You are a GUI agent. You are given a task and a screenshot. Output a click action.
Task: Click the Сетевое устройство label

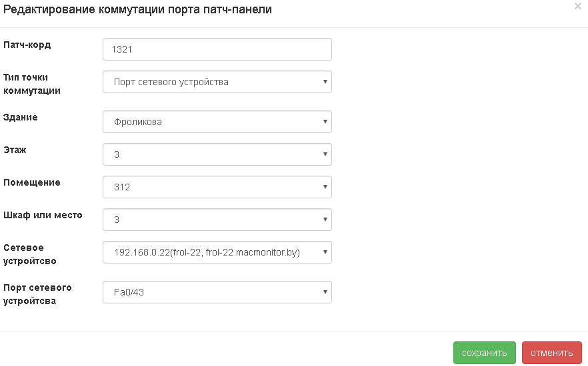30,254
